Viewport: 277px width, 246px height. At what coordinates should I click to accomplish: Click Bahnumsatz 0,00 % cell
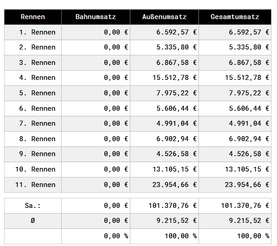tap(116, 236)
